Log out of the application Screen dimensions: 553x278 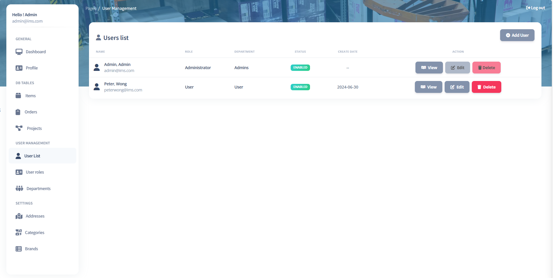[x=535, y=8]
